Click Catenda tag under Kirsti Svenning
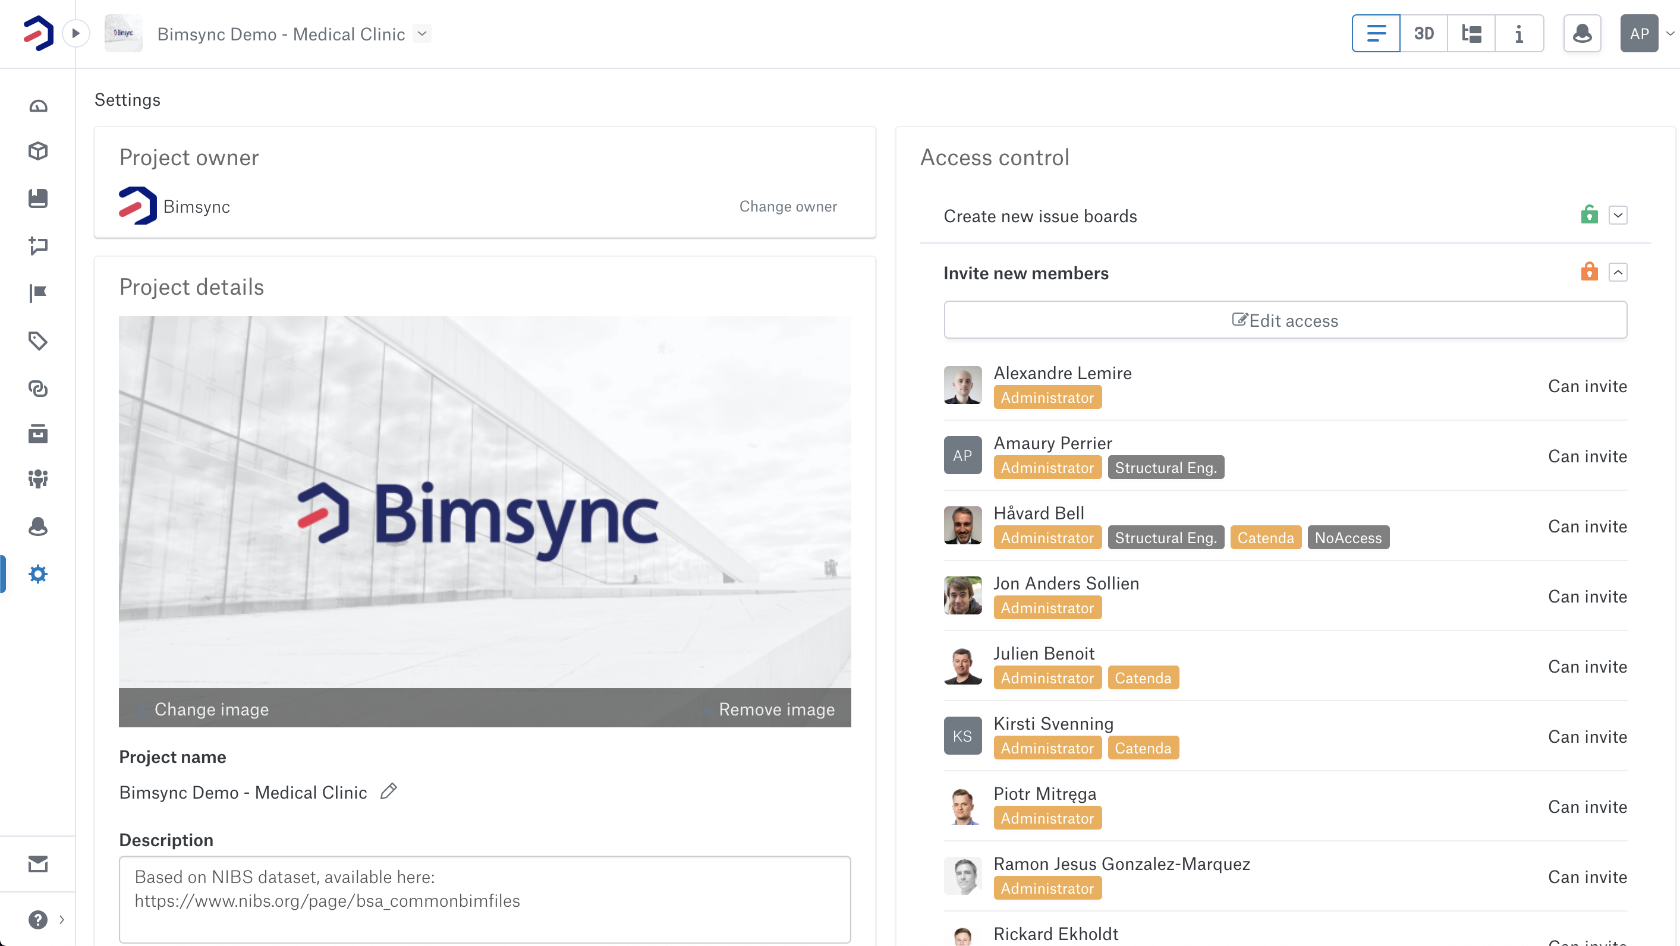The height and width of the screenshot is (946, 1680). (x=1143, y=748)
